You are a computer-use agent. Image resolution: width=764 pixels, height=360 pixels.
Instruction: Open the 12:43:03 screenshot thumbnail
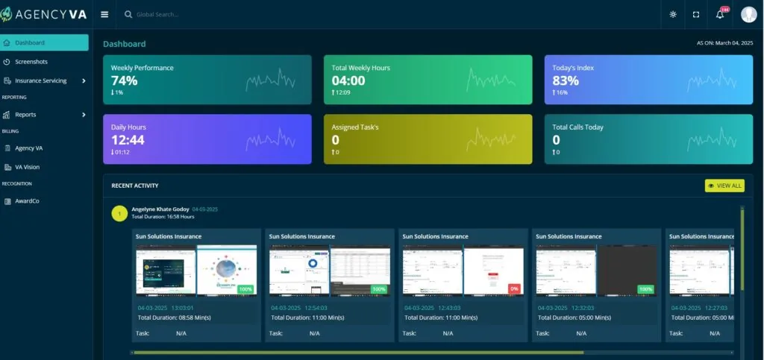[x=463, y=271]
